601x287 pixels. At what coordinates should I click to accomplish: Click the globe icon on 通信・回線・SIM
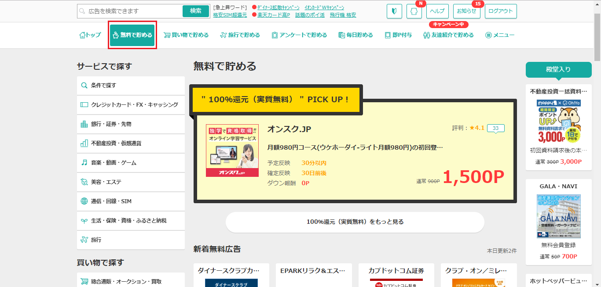click(x=84, y=201)
